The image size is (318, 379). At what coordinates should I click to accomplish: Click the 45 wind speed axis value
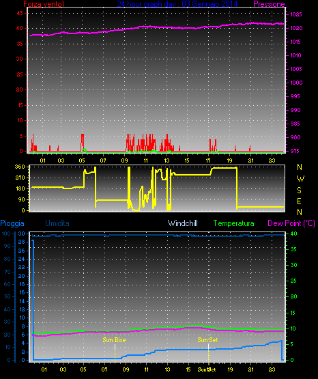point(20,13)
